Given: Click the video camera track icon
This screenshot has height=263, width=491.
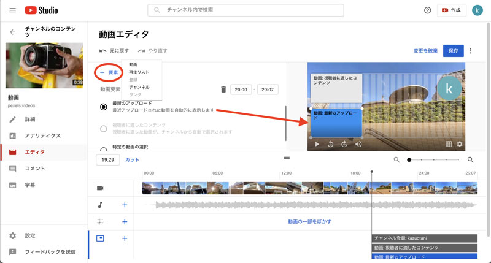Looking at the screenshot, I should point(100,188).
